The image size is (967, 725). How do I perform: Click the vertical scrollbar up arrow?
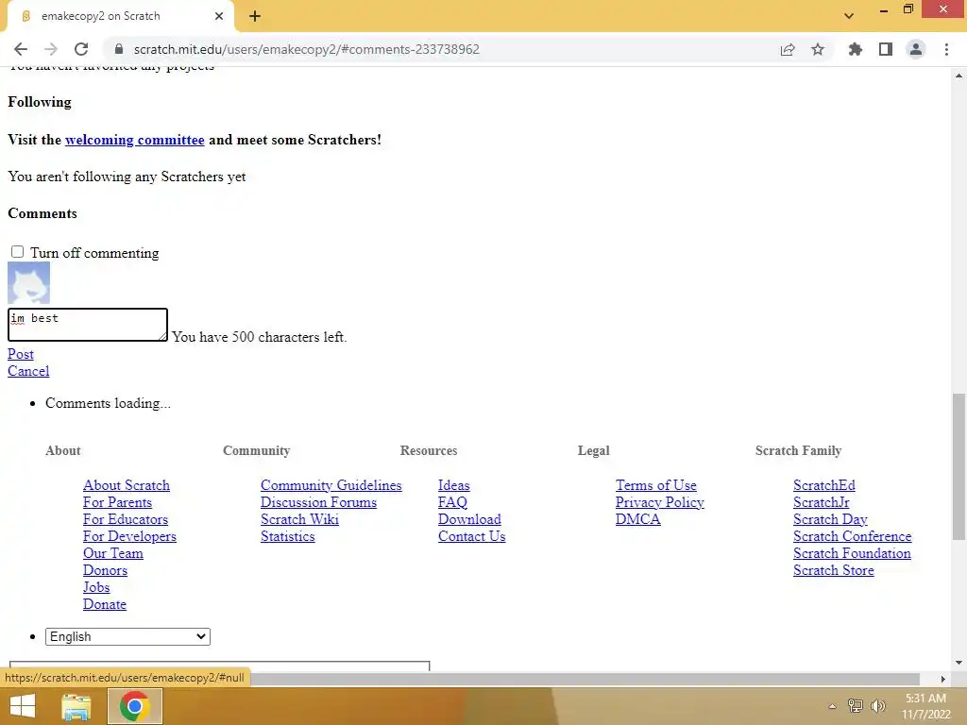959,76
